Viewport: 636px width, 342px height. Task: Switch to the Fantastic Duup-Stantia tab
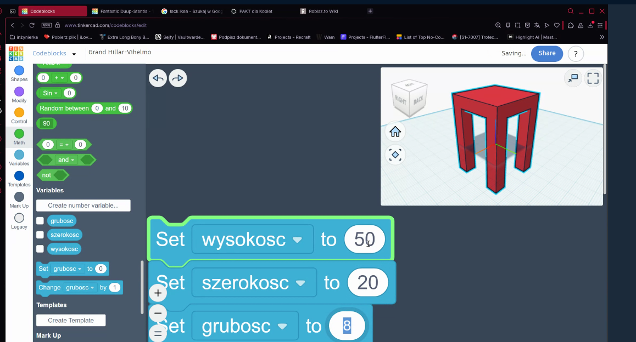click(x=122, y=12)
